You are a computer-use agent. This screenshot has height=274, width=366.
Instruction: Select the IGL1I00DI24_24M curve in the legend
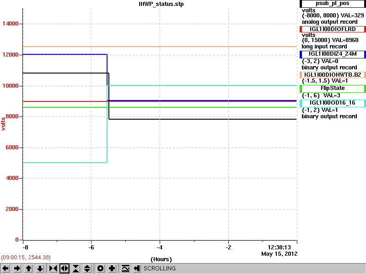[333, 54]
